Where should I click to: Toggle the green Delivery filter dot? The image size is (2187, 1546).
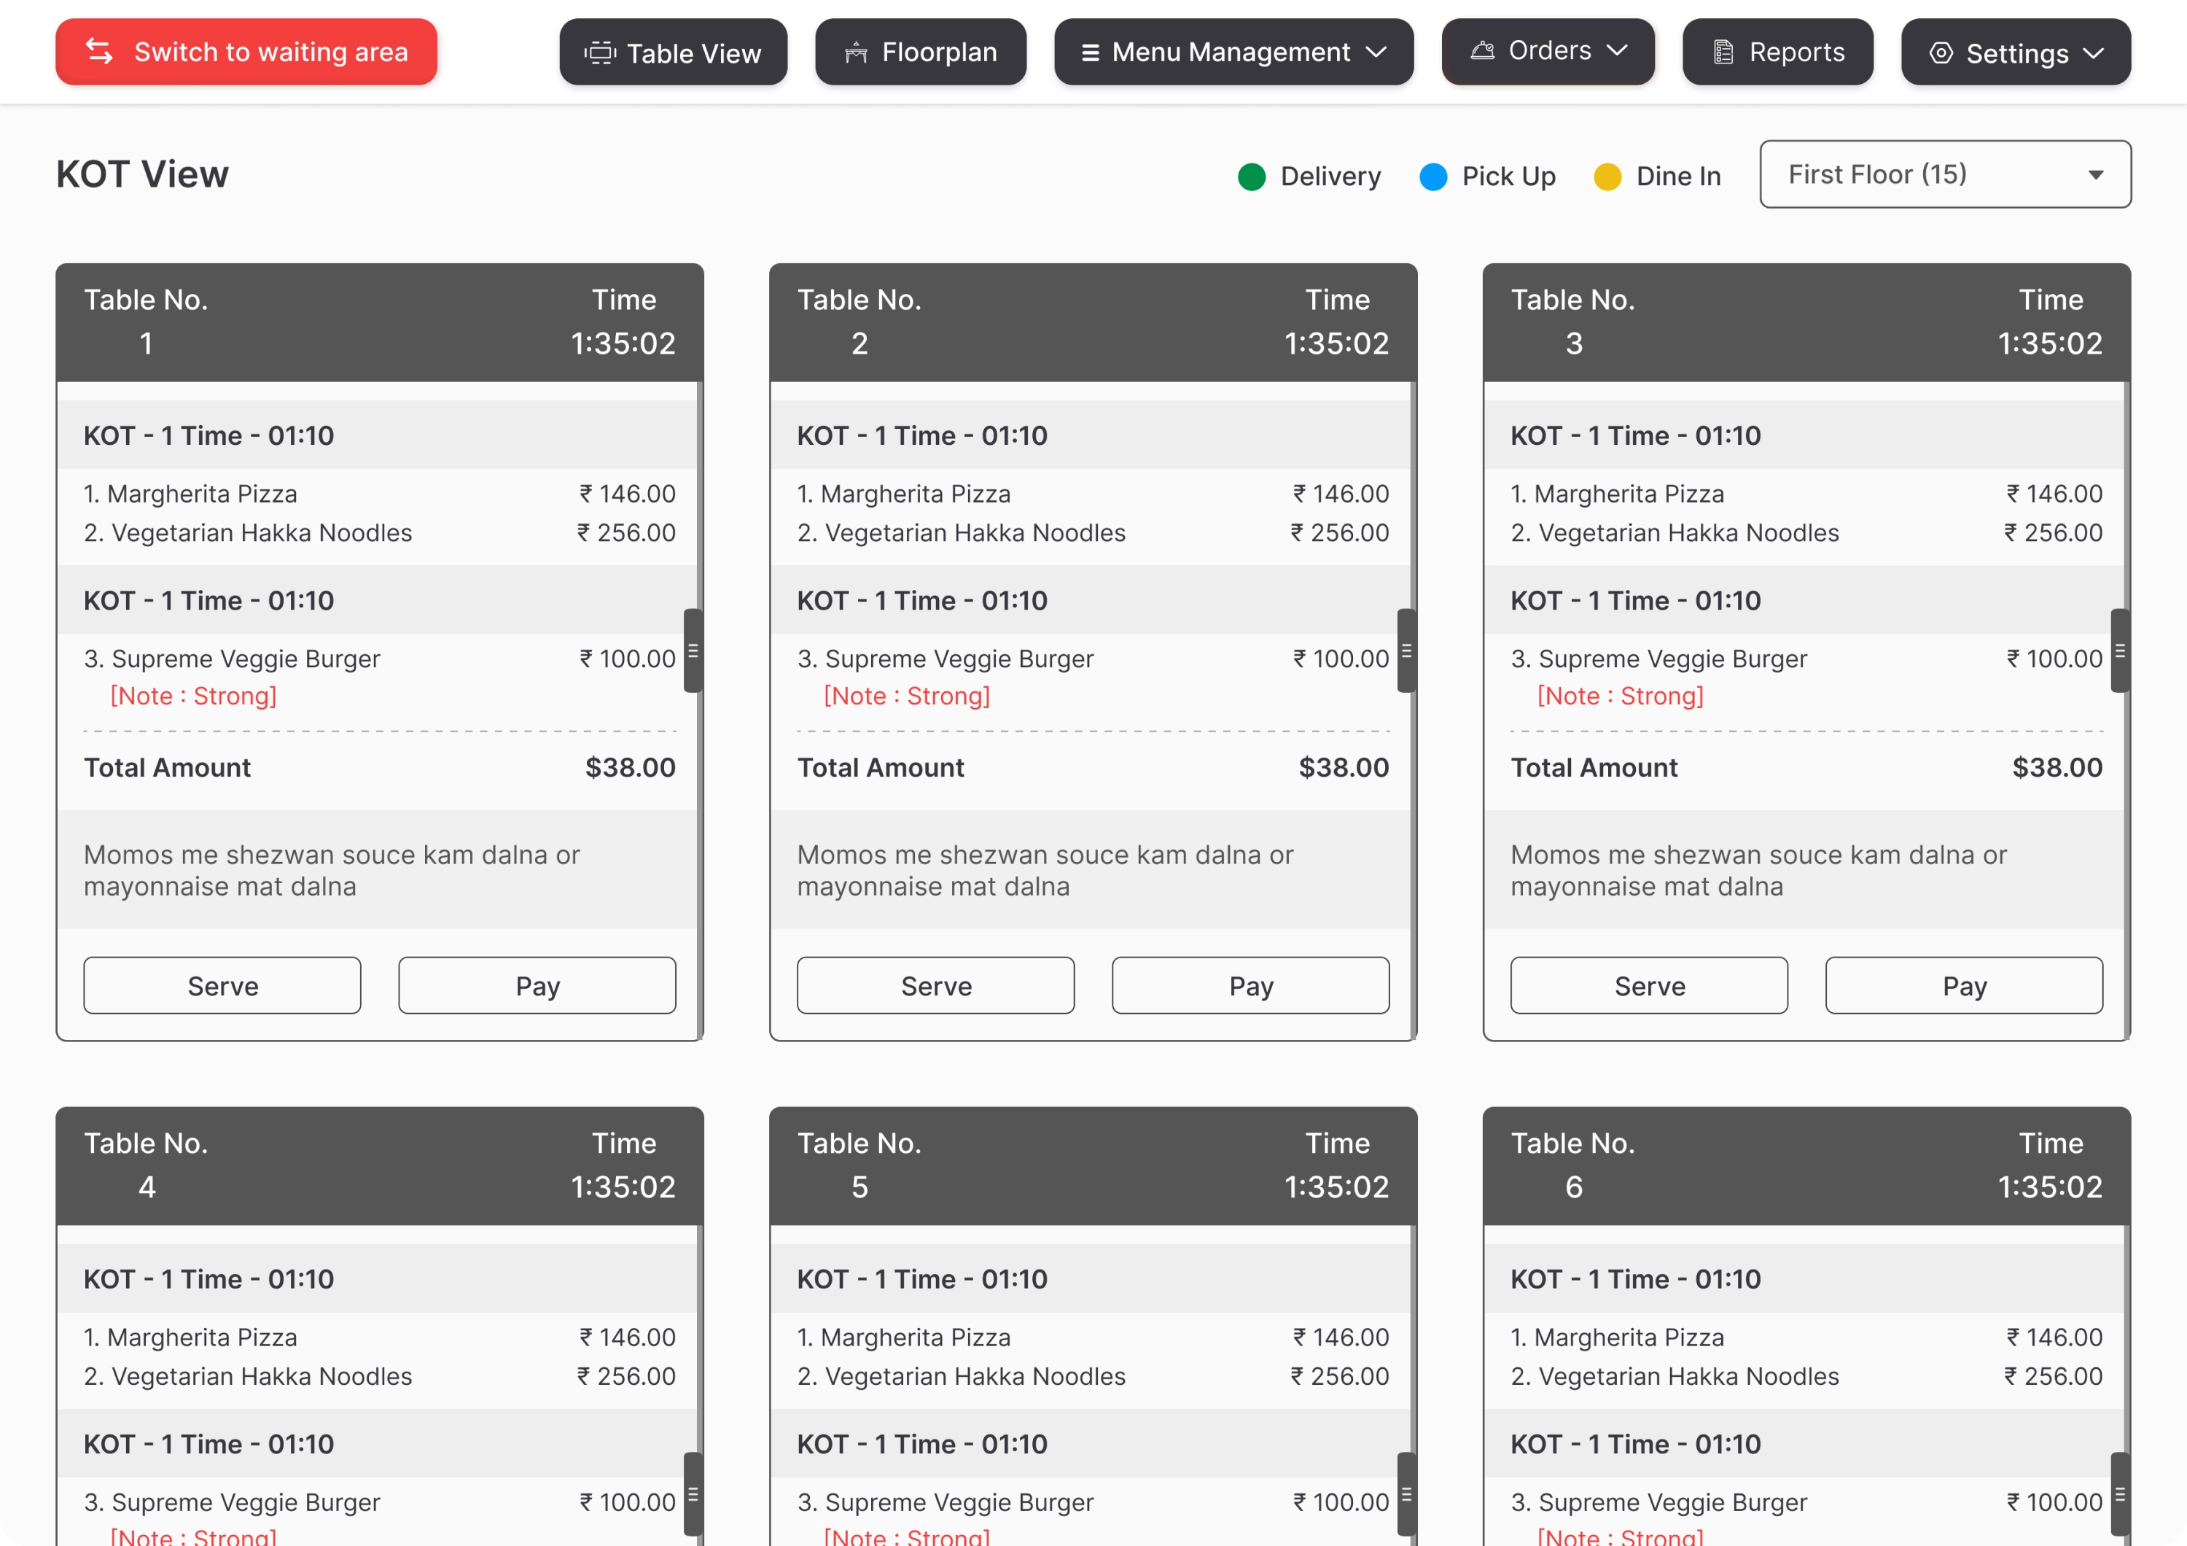point(1251,177)
